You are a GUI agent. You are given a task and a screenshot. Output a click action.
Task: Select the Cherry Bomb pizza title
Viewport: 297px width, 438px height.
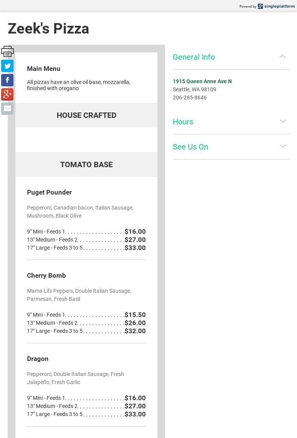coord(46,275)
